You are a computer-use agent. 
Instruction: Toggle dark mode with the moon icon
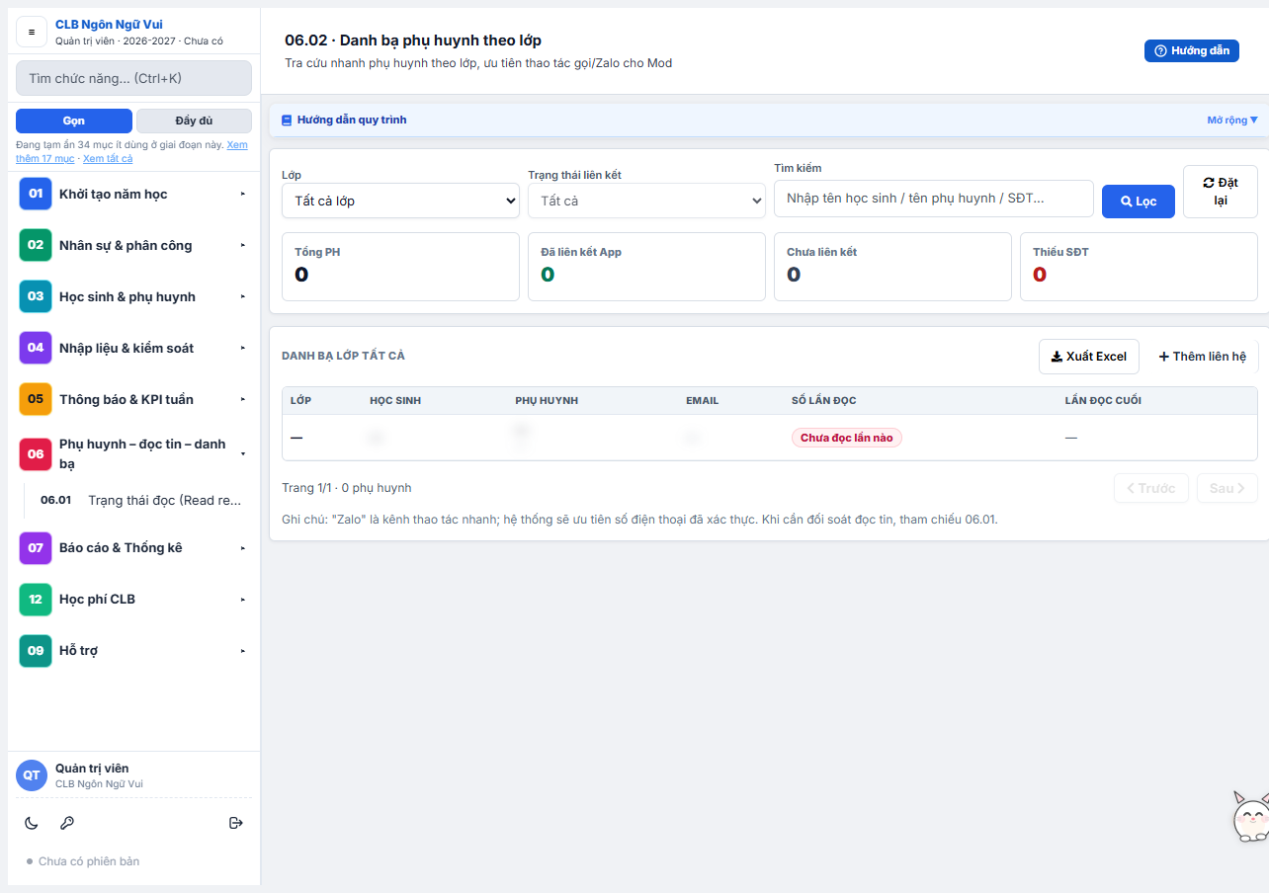click(32, 823)
